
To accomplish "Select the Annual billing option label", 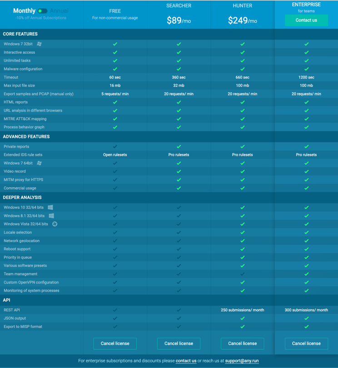I will 59,11.
